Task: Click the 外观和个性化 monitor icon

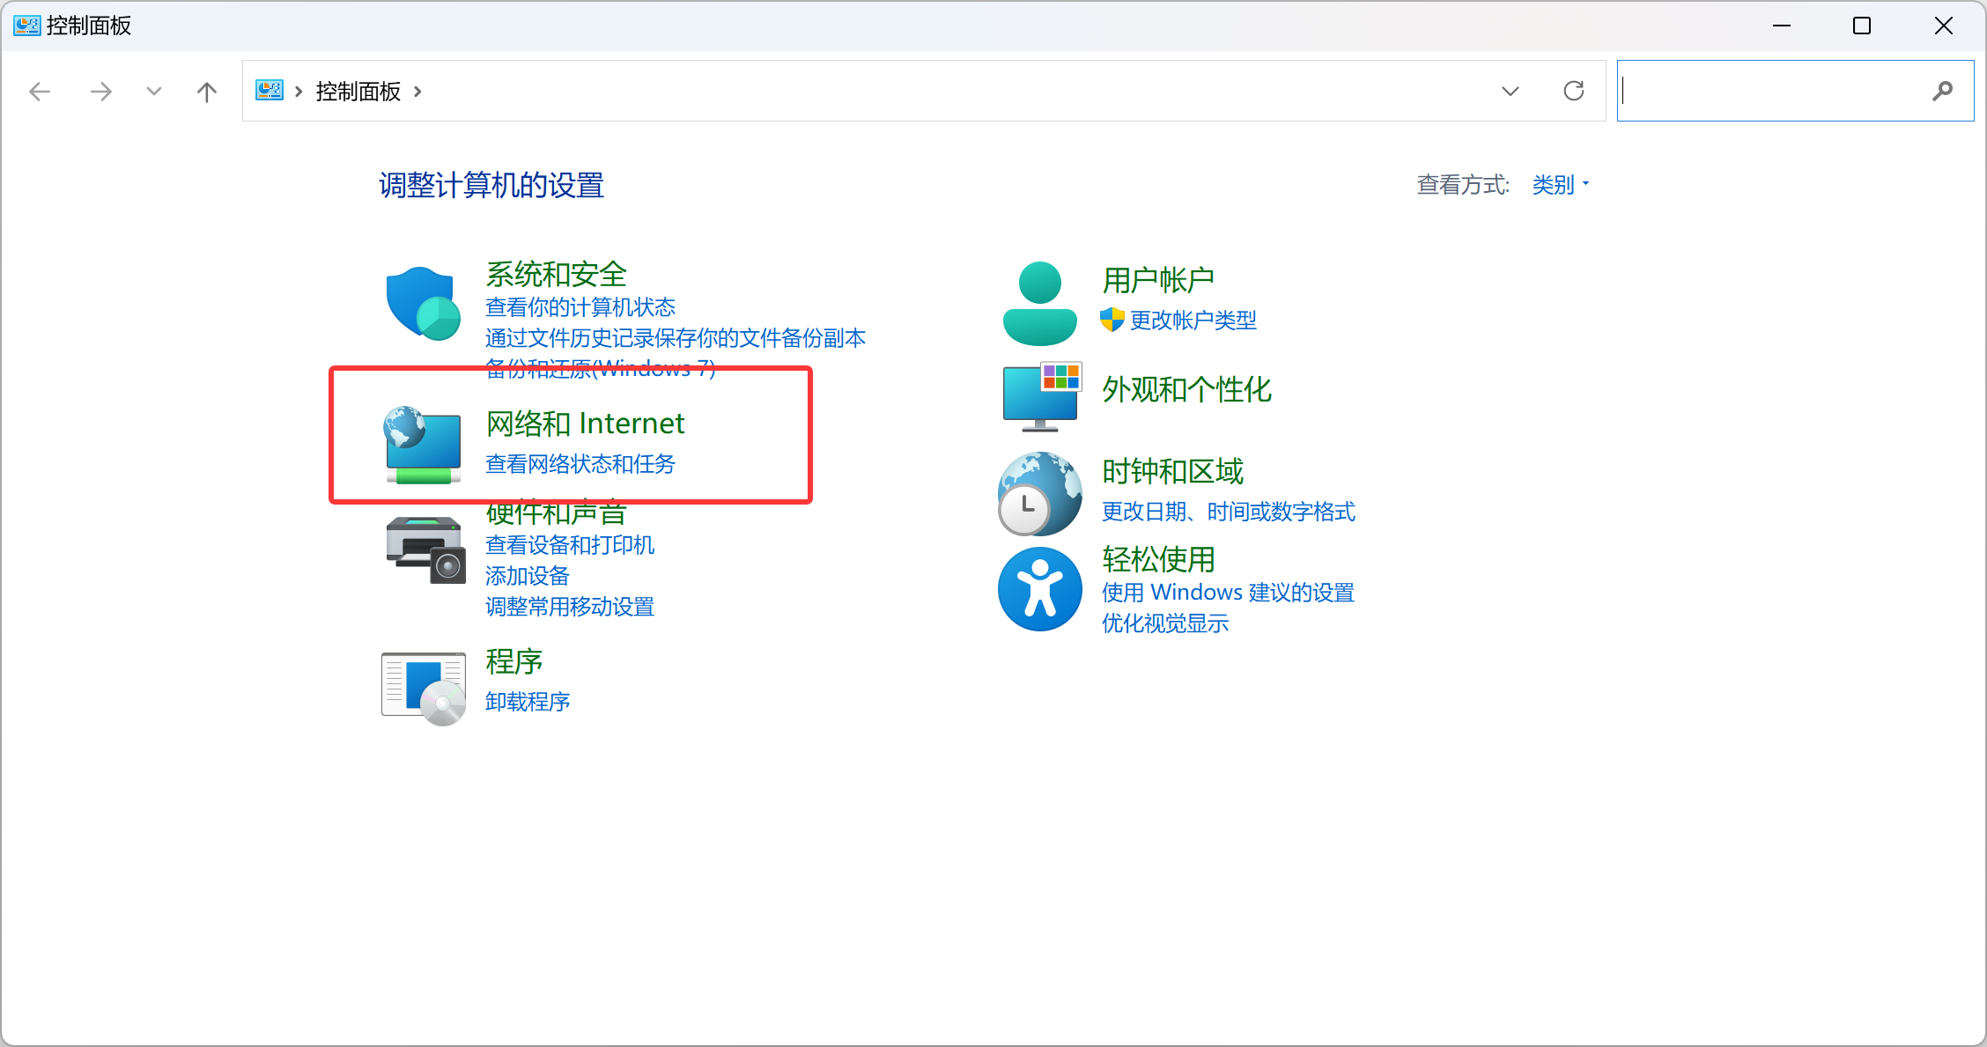Action: tap(1040, 397)
